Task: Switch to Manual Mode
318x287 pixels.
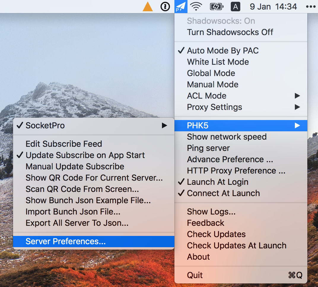Action: point(241,84)
